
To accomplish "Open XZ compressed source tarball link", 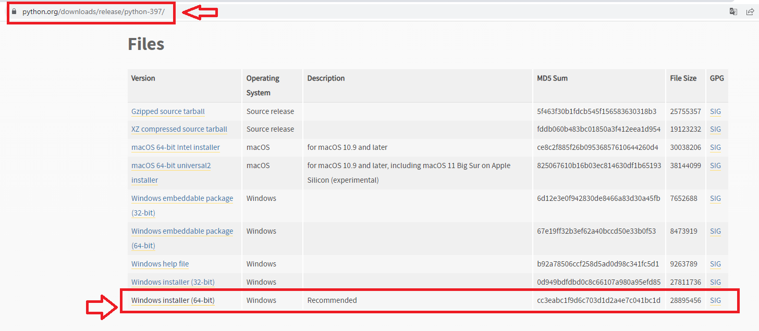I will pyautogui.click(x=179, y=129).
